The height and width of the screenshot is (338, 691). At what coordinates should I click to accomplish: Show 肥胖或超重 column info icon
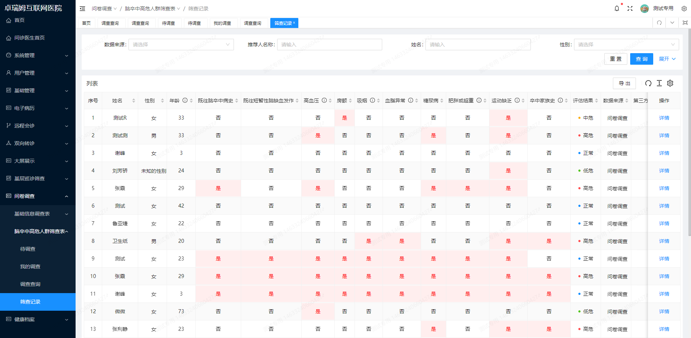coord(479,101)
